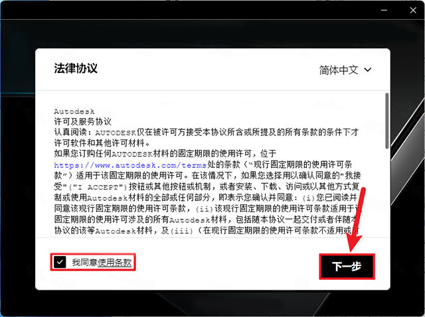This screenshot has width=425, height=317.
Task: Minimize the installer window
Action: pos(384,11)
